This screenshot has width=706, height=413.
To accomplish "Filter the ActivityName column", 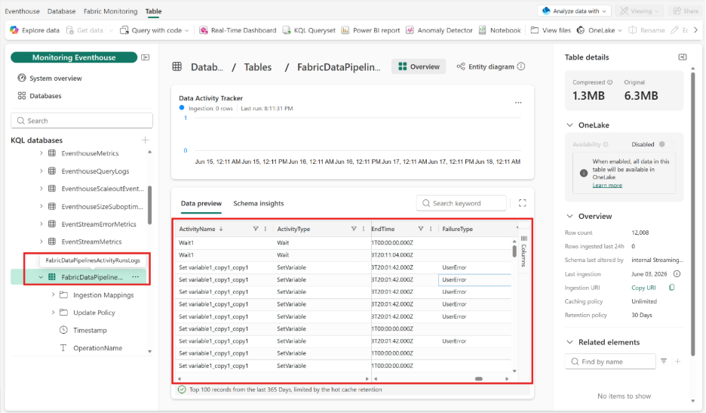I will [255, 229].
